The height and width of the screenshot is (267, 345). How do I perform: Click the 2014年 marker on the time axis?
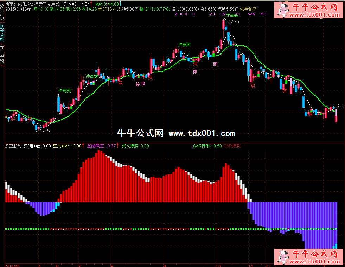(13, 265)
